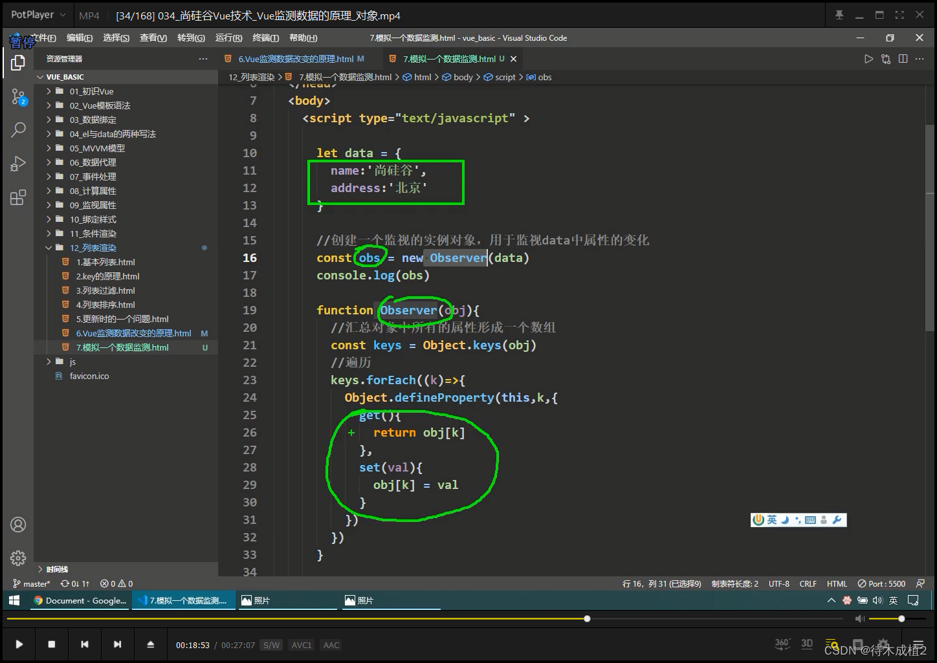Click the AAC audio codec label

point(331,645)
